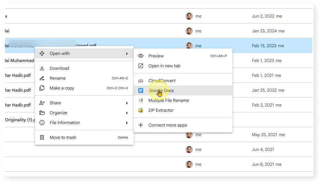The width and height of the screenshot is (321, 184).
Task: Expand the Organize submenu arrow
Action: [x=127, y=113]
